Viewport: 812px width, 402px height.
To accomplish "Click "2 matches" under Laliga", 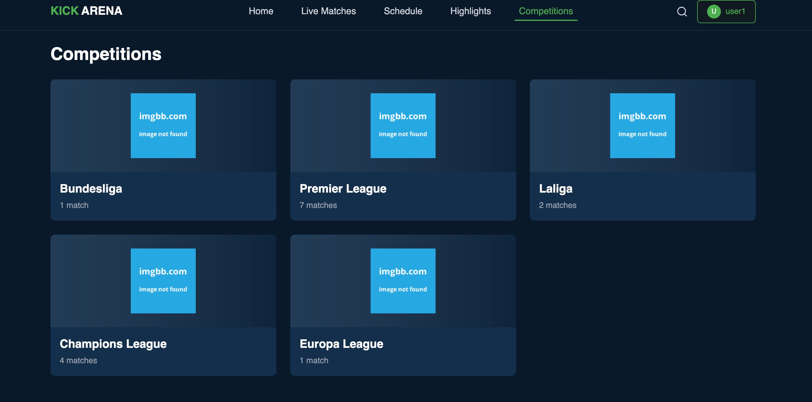I will pos(558,205).
